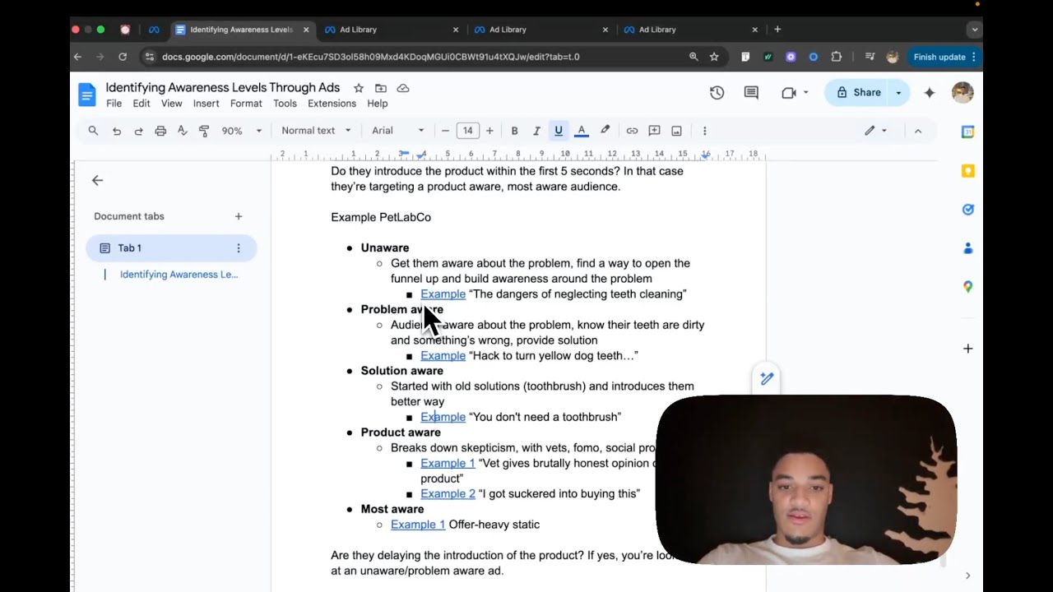Open Contacts side panel
The width and height of the screenshot is (1053, 592).
point(968,248)
